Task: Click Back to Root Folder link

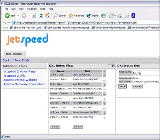Action: tap(17, 60)
